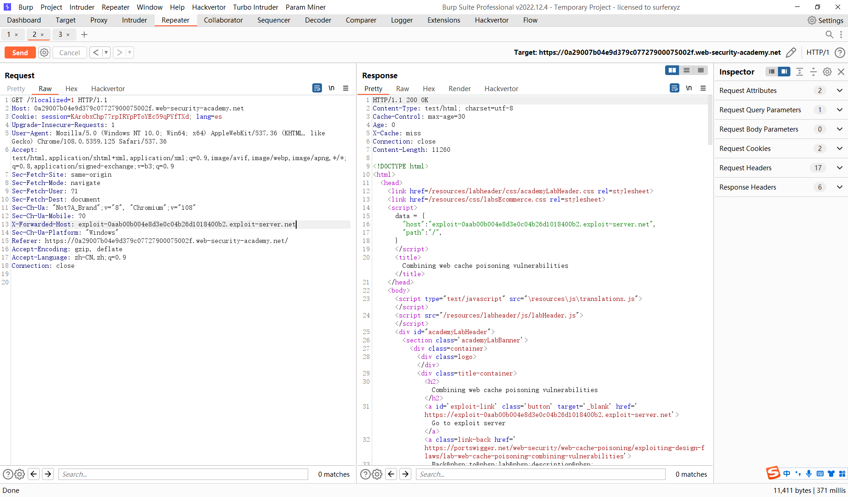Open Repeater help question icon
This screenshot has width=848, height=497.
point(840,52)
